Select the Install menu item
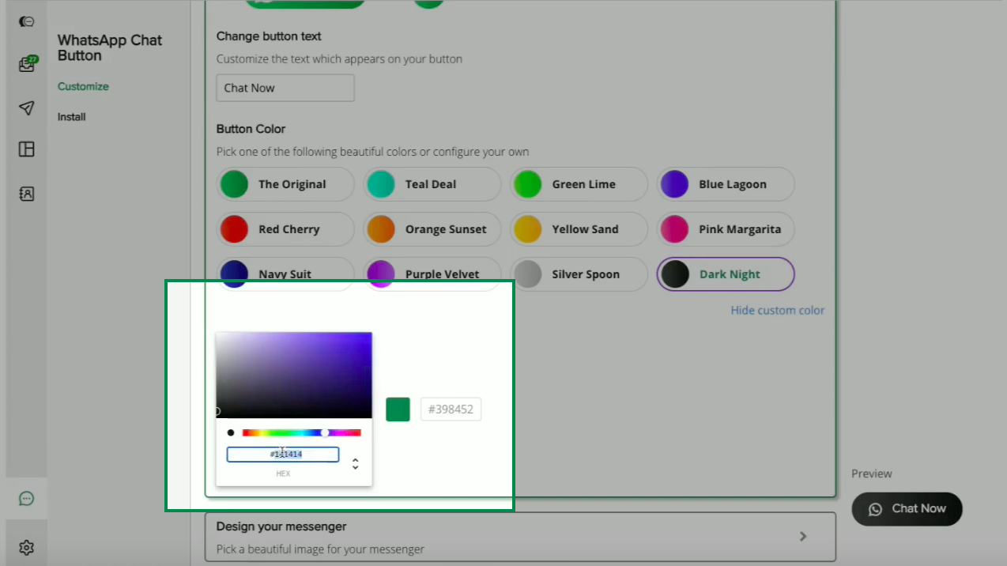The image size is (1007, 566). [x=71, y=117]
